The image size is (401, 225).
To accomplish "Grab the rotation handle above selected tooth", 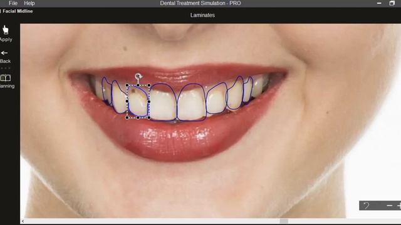I will coord(138,76).
